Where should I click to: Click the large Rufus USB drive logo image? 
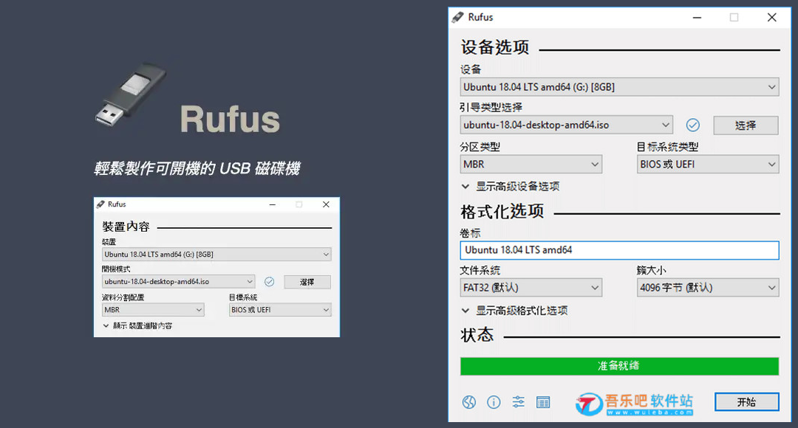[x=131, y=94]
